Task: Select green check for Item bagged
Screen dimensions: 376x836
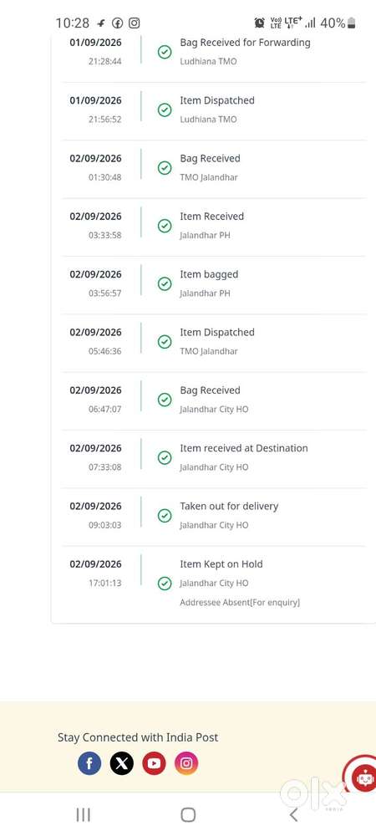Action: 165,283
